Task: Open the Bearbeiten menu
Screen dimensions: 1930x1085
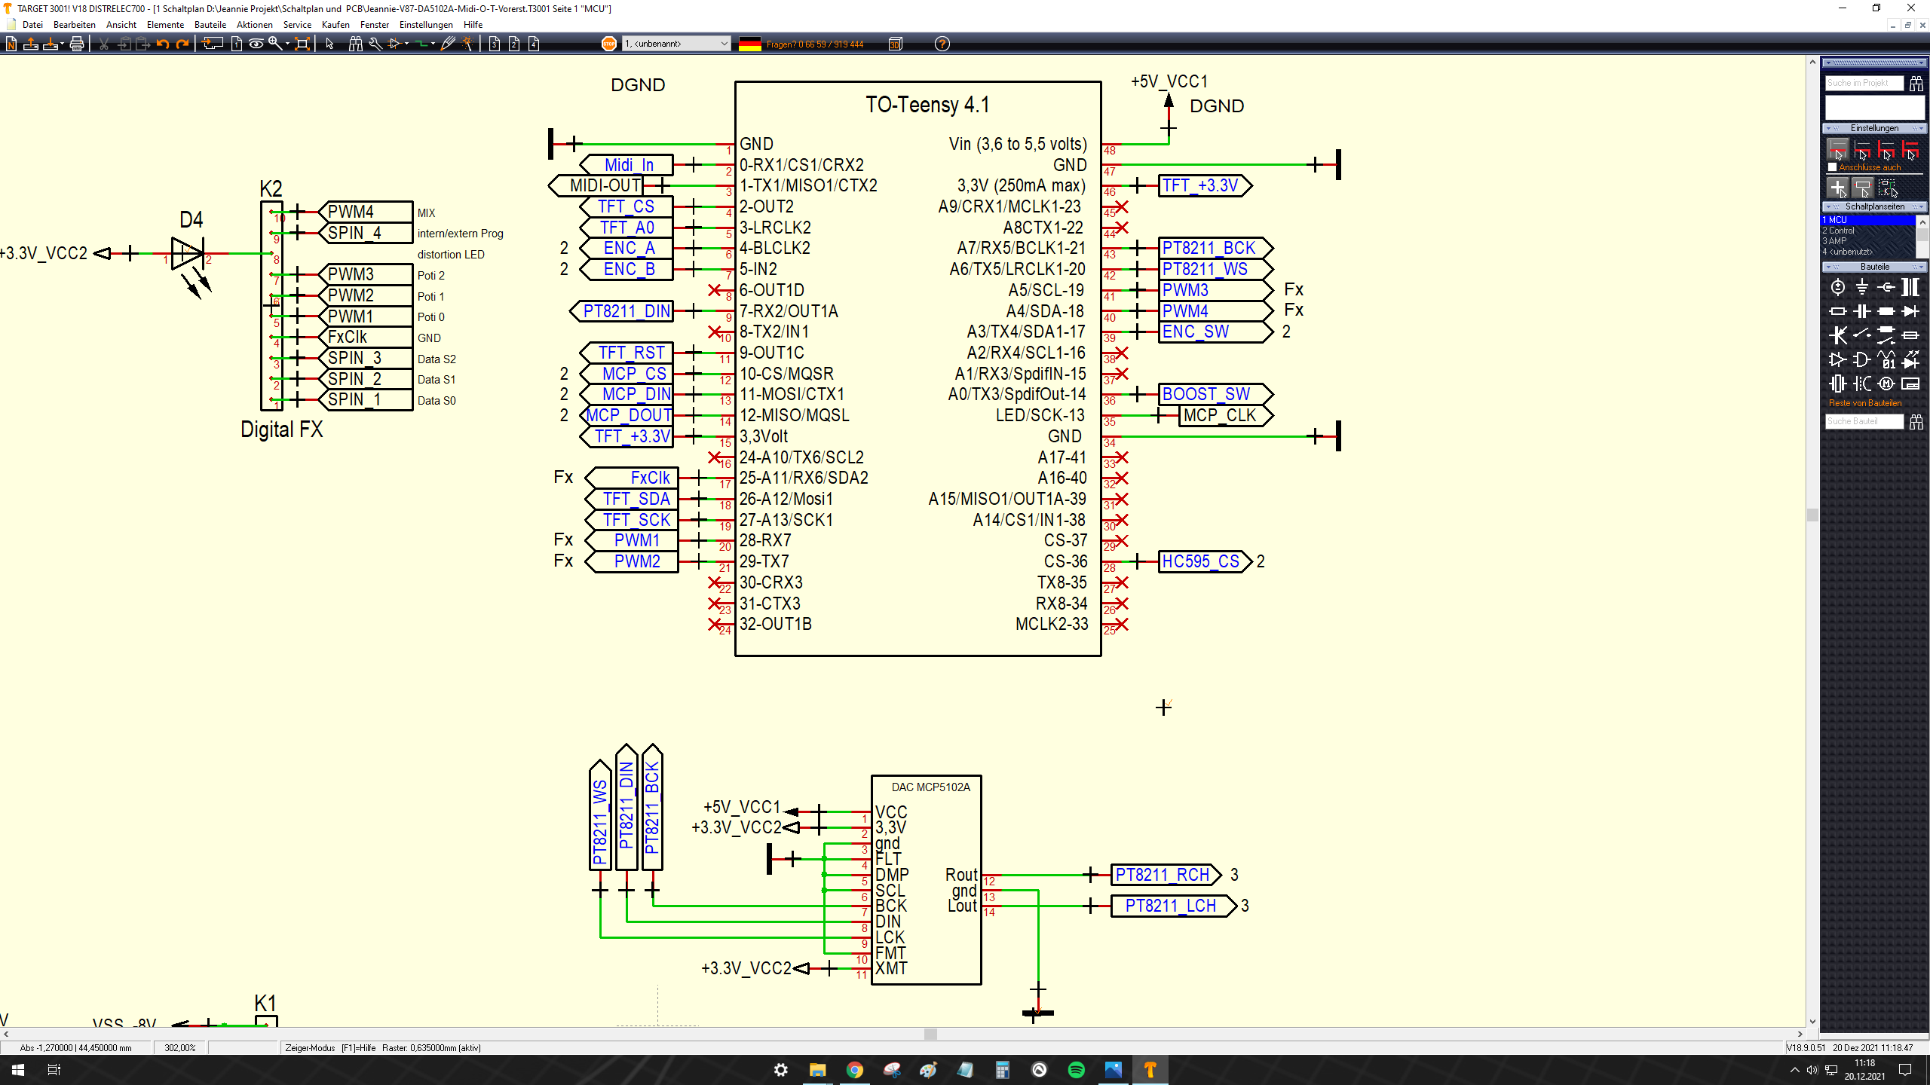Action: tap(75, 25)
